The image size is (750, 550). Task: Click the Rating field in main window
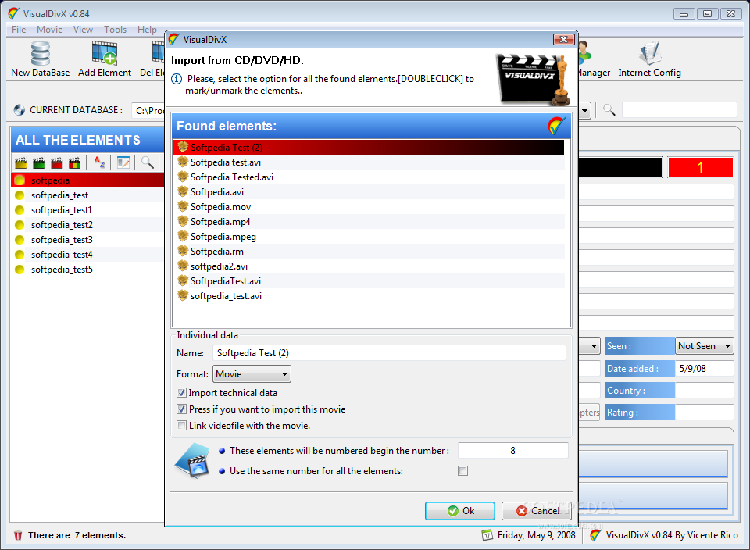pyautogui.click(x=704, y=412)
